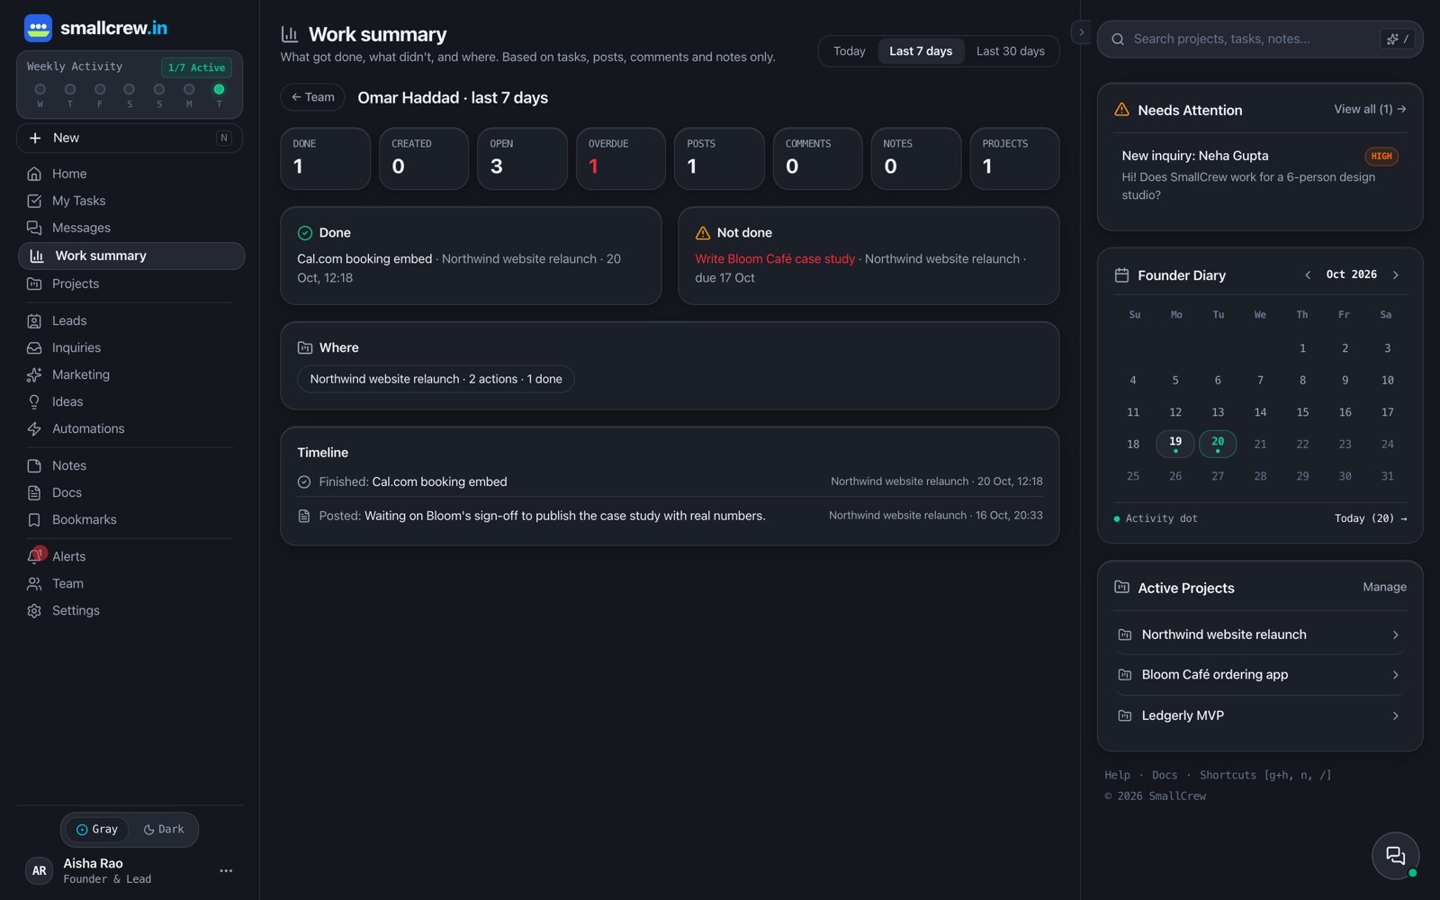
Task: Go back with the Team button
Action: [x=312, y=97]
